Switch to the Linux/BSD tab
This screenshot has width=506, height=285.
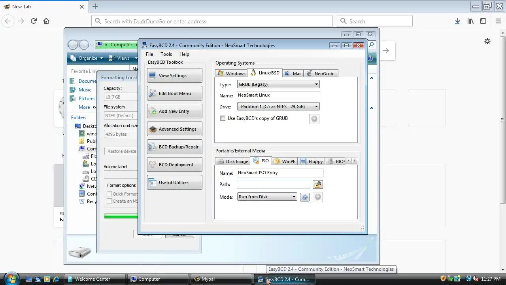coord(265,73)
